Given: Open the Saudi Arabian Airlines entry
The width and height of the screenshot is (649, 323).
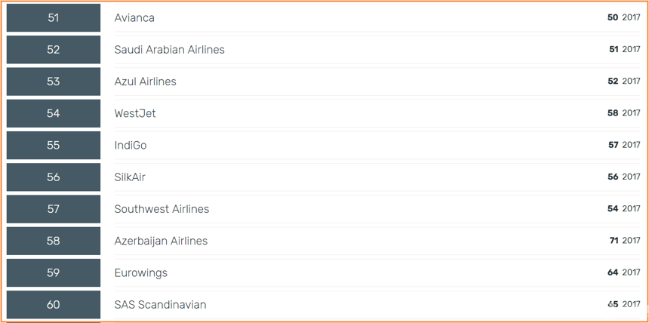Looking at the screenshot, I should pyautogui.click(x=169, y=50).
